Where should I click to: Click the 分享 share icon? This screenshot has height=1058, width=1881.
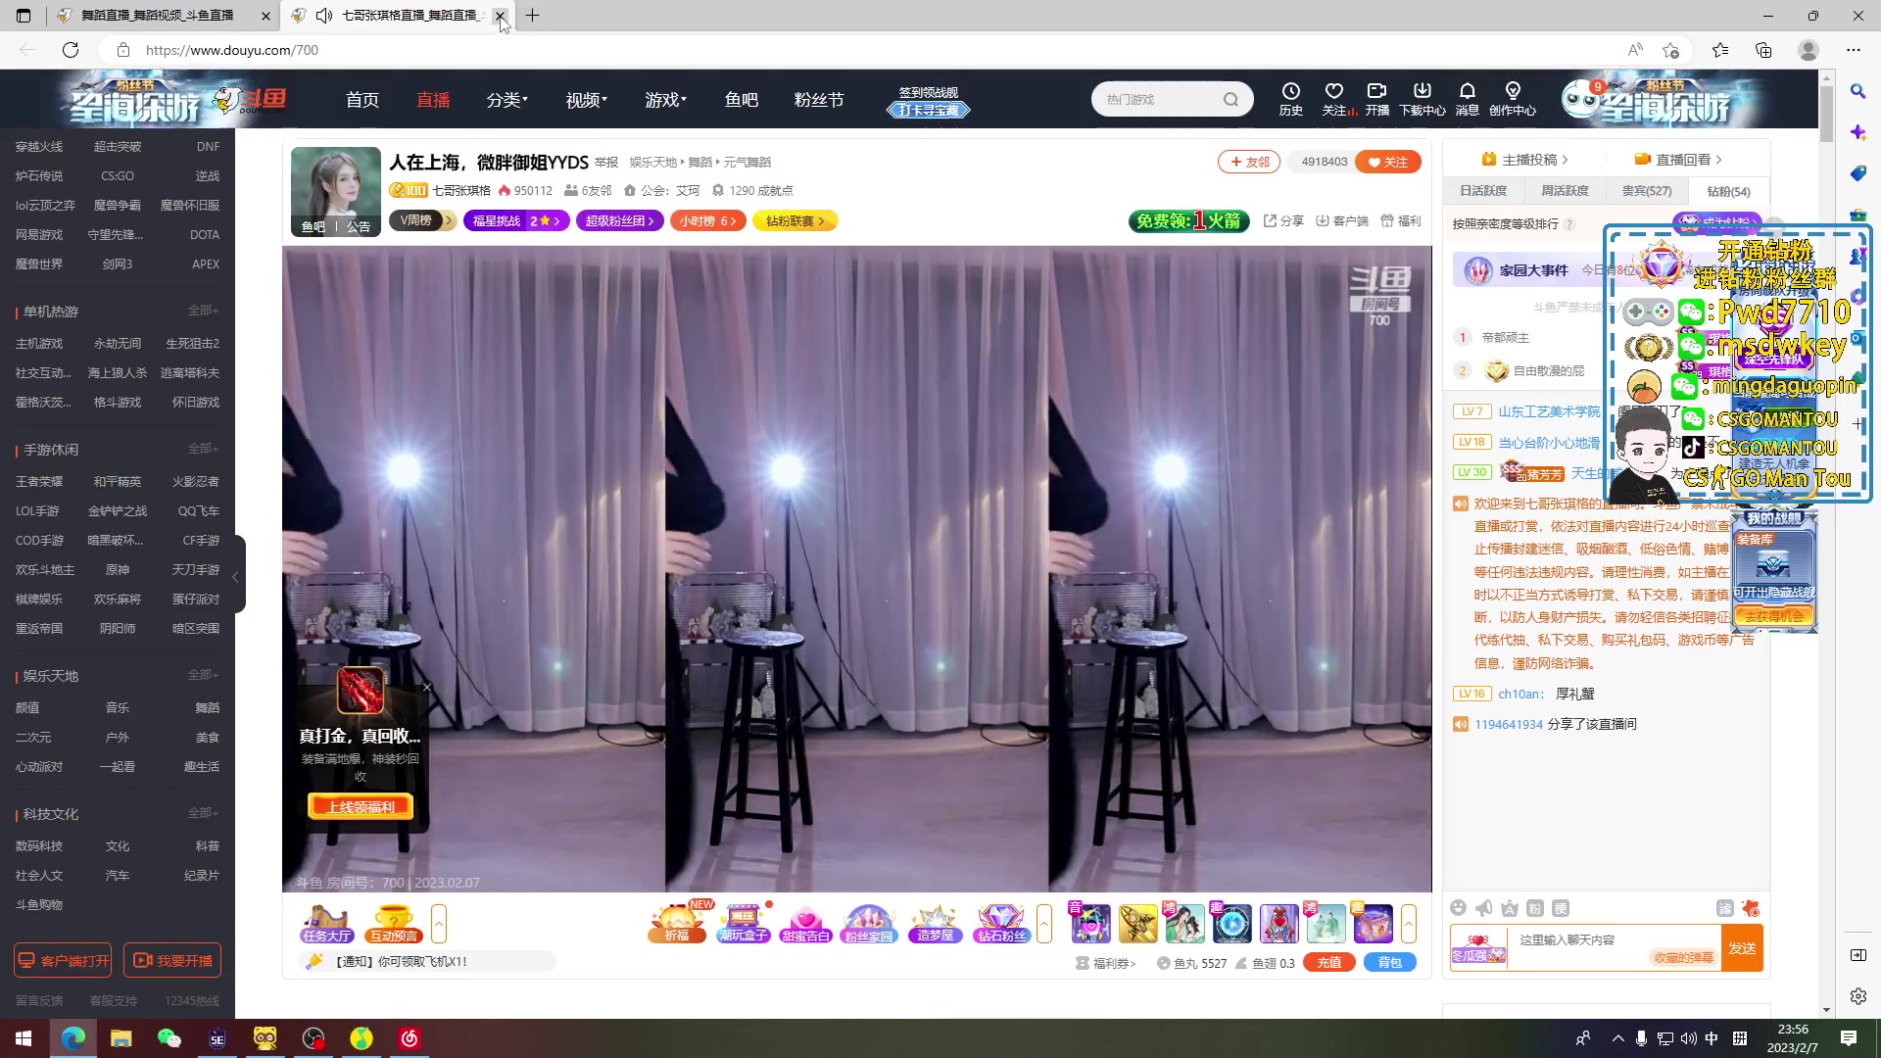(1282, 220)
